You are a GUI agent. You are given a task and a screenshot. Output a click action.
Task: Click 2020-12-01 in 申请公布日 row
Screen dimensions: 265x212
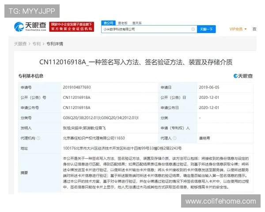(209, 108)
